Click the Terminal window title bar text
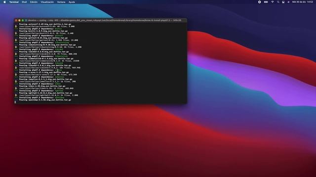The image size is (316, 177). tap(104, 20)
